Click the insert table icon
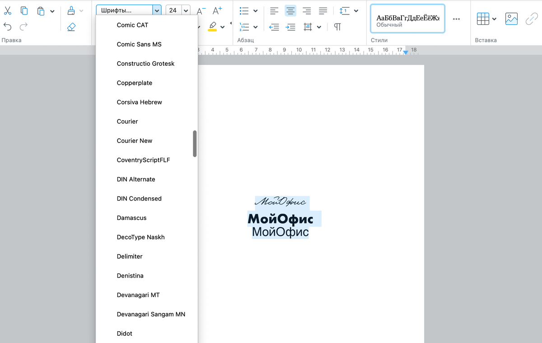 pos(483,19)
